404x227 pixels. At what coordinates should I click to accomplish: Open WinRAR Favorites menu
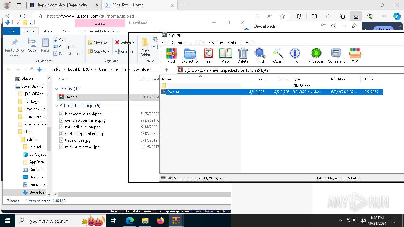(216, 42)
